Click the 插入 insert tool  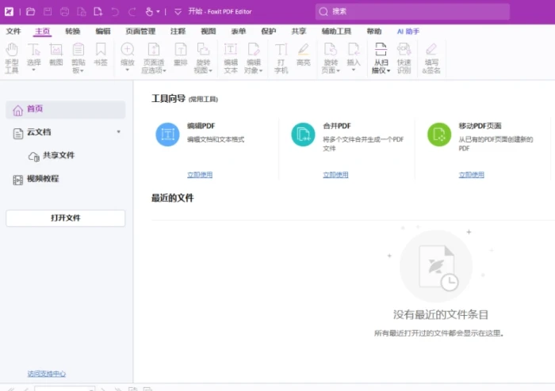[x=354, y=58]
